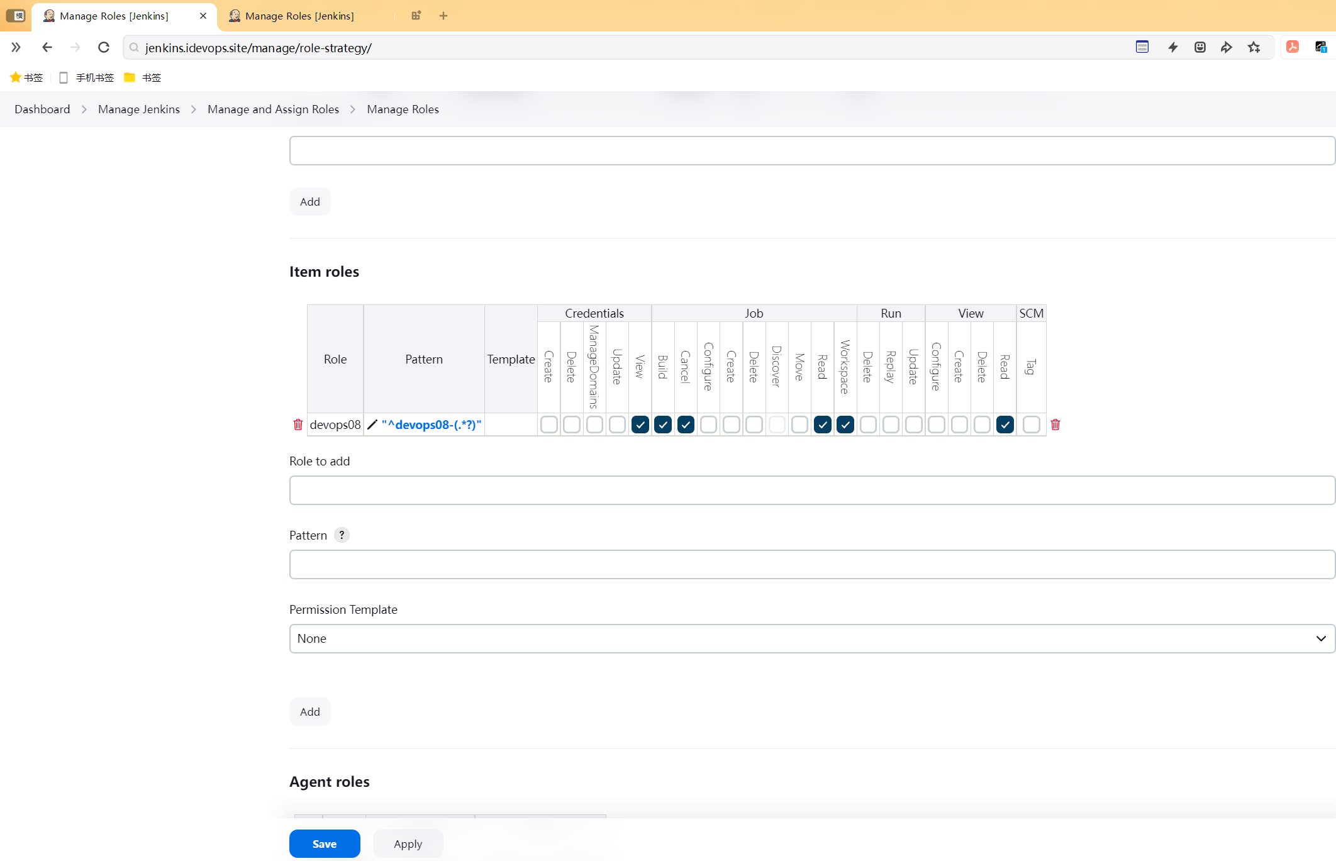Open the reader view toolbar icon

pos(1142,47)
